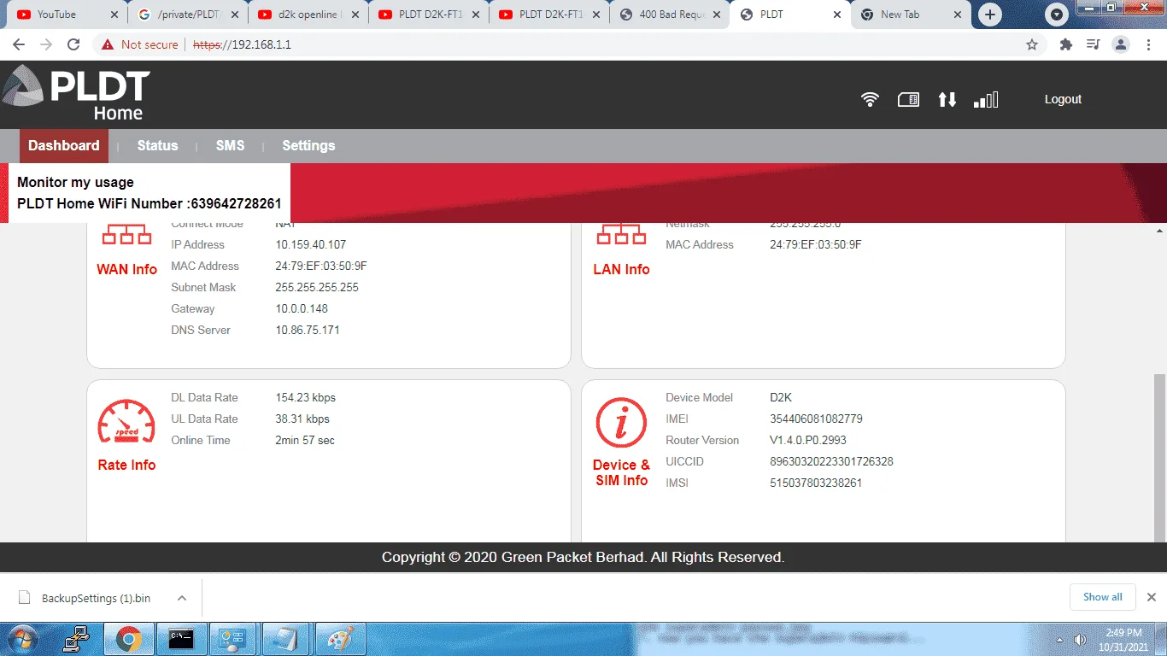Viewport: 1167px width, 656px height.
Task: Open the Settings menu
Action: (308, 145)
